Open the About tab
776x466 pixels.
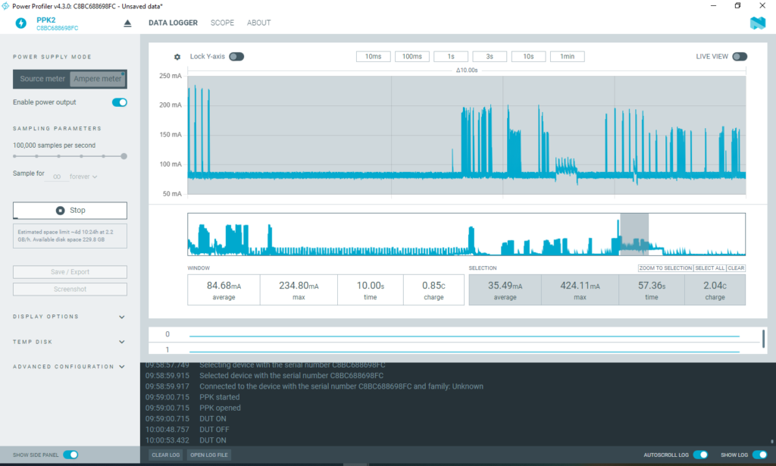pos(258,23)
